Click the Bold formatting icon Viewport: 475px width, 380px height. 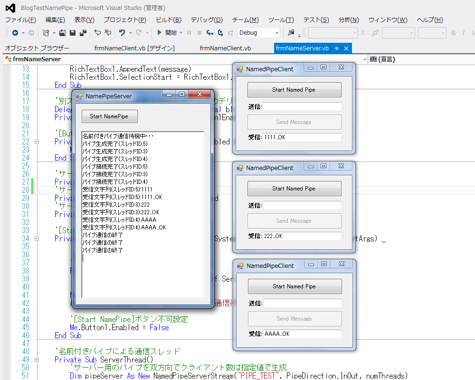[453, 33]
